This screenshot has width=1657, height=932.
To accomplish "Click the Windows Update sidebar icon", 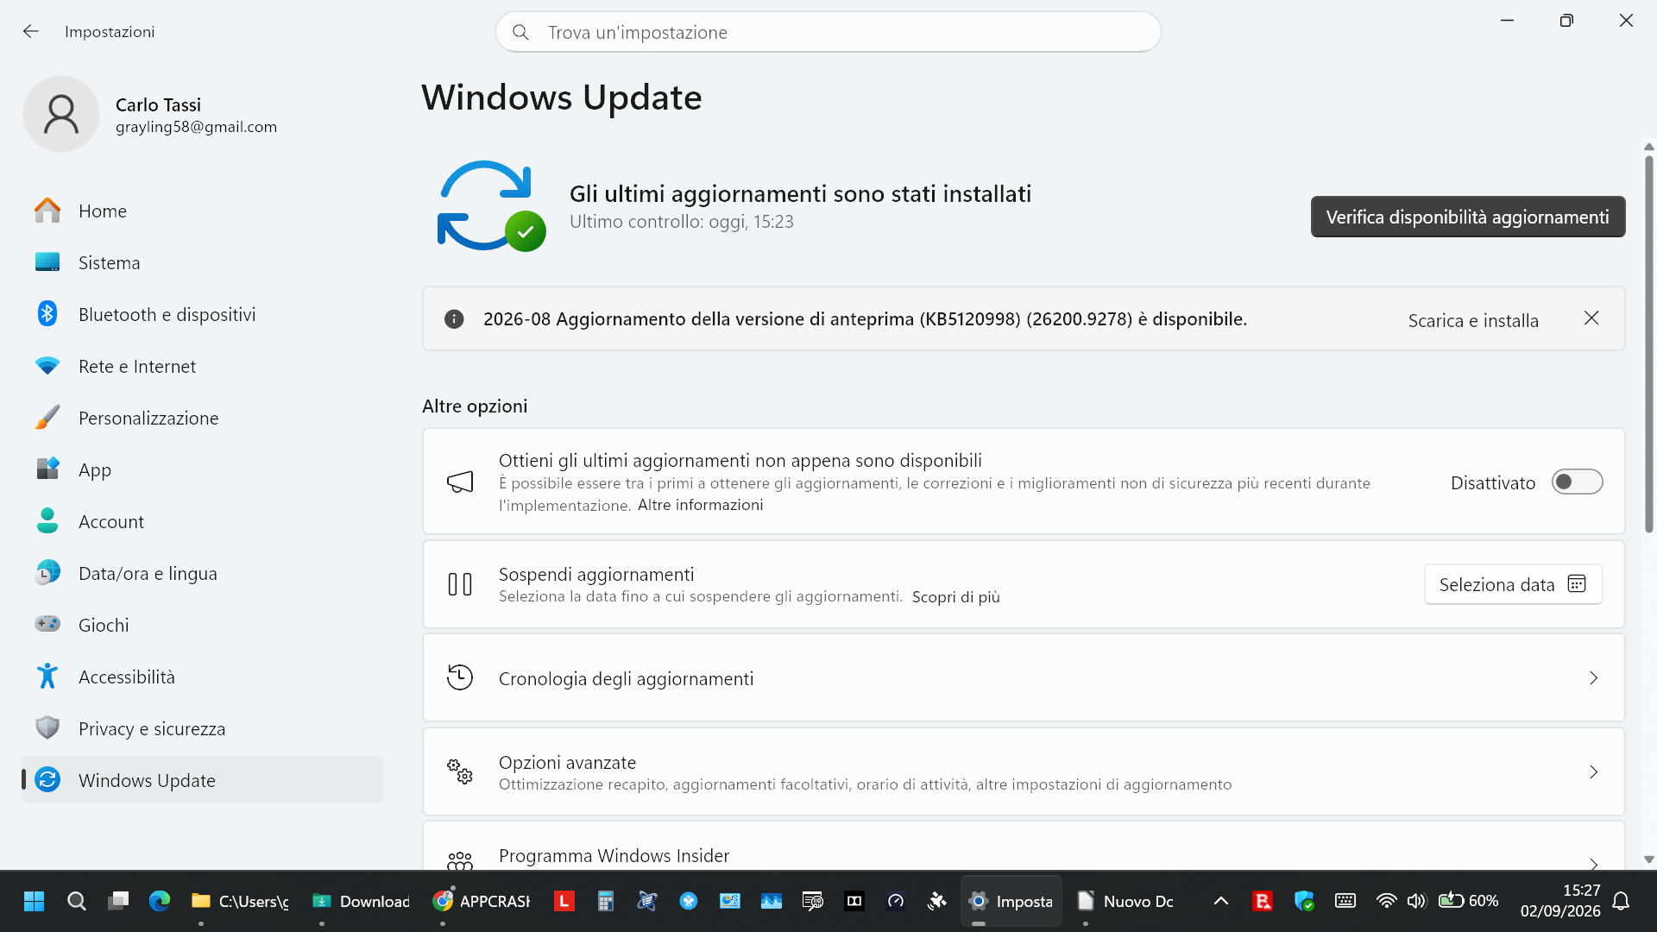I will [x=47, y=780].
